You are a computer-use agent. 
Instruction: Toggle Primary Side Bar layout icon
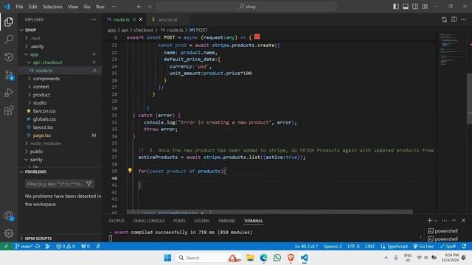coord(396,7)
